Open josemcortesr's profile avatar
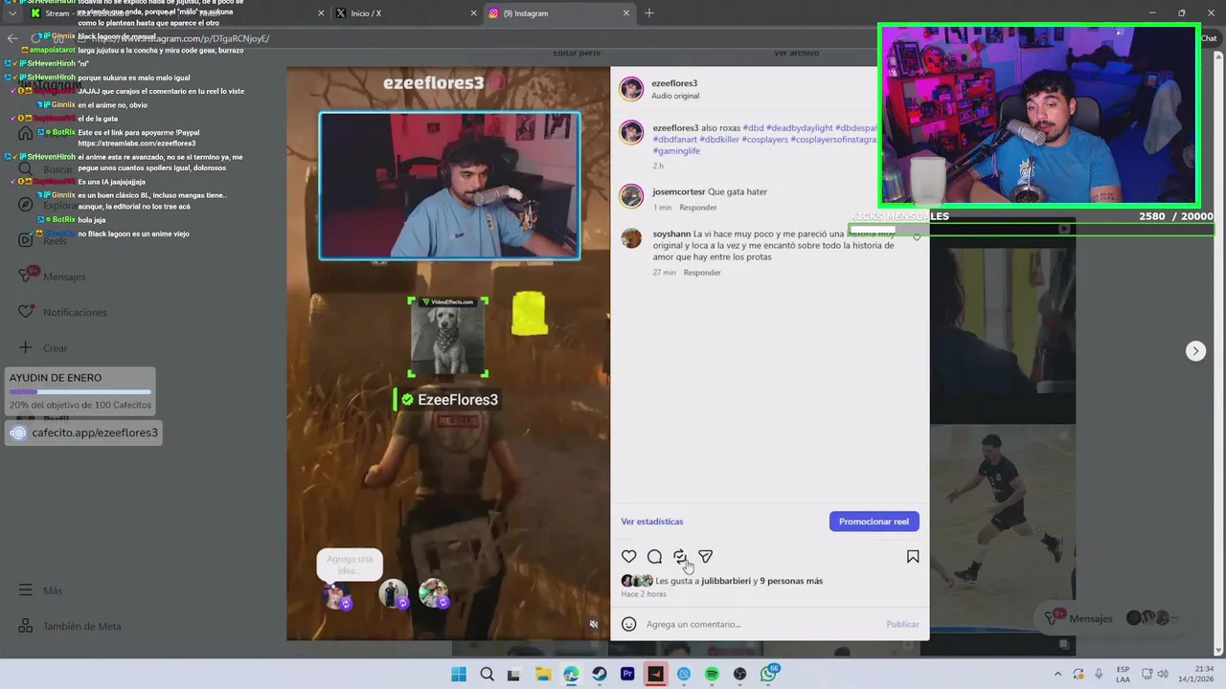Screen dimensions: 1226x689 [631, 196]
